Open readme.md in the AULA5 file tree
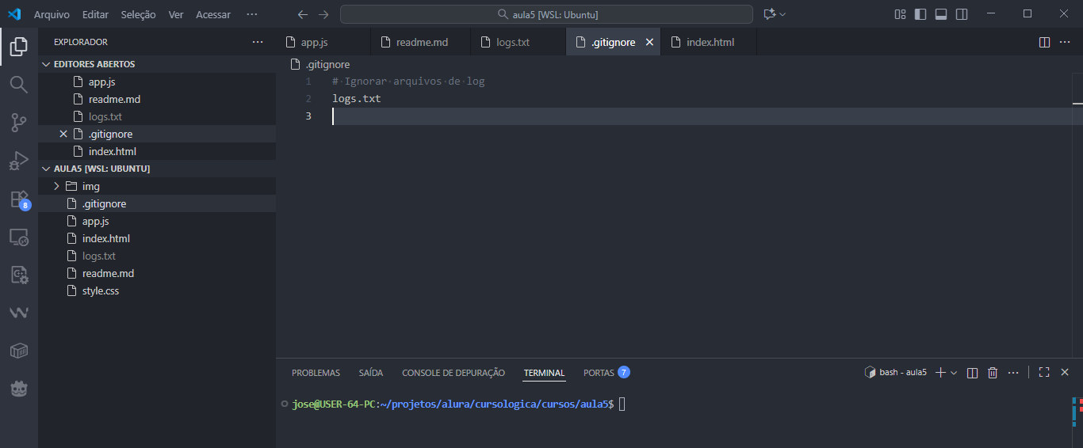The width and height of the screenshot is (1083, 448). click(x=157, y=273)
